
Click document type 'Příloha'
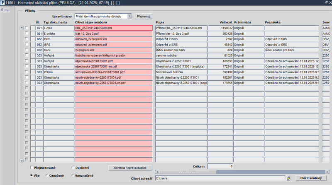coord(59,72)
